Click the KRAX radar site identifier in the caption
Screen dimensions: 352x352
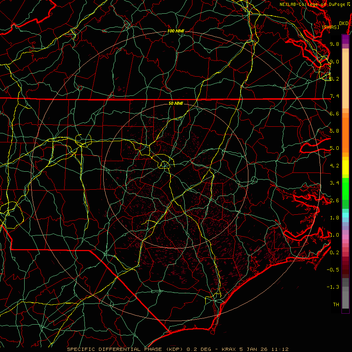click(229, 349)
